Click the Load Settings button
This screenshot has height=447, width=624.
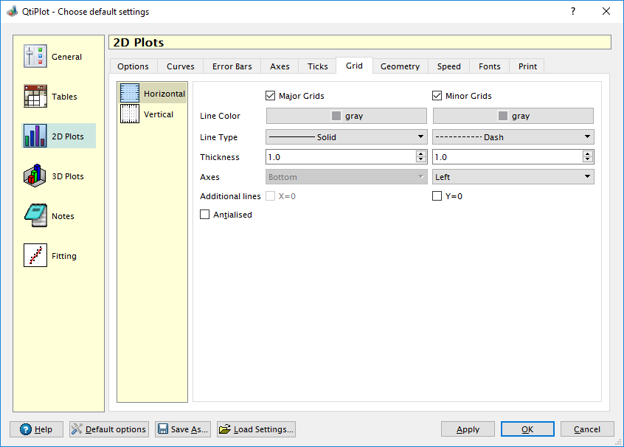(x=257, y=429)
